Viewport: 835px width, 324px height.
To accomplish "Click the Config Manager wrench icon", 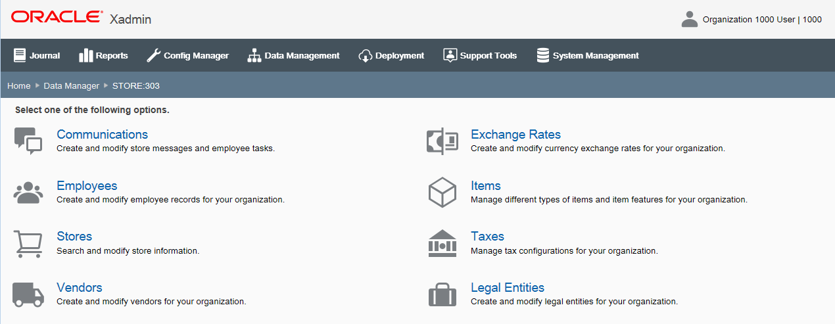I will coord(153,55).
